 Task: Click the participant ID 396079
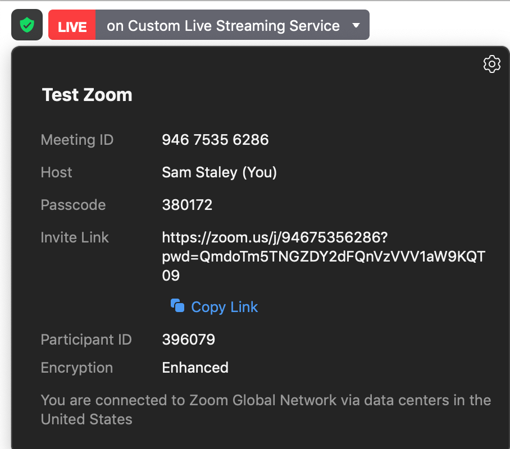[x=189, y=340]
